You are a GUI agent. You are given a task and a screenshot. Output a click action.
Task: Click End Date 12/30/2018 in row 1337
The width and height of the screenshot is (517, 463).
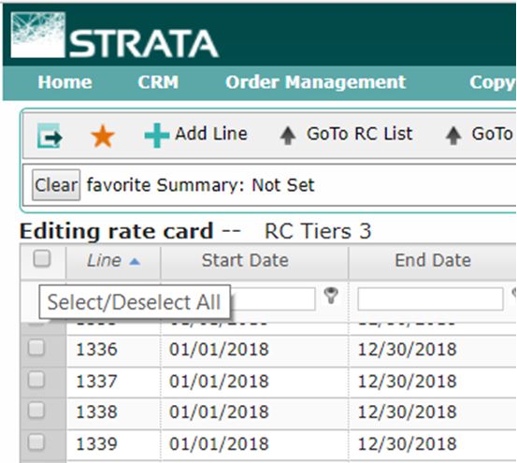click(408, 382)
